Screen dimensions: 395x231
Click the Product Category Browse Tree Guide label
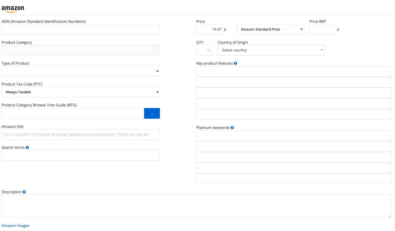pos(39,105)
